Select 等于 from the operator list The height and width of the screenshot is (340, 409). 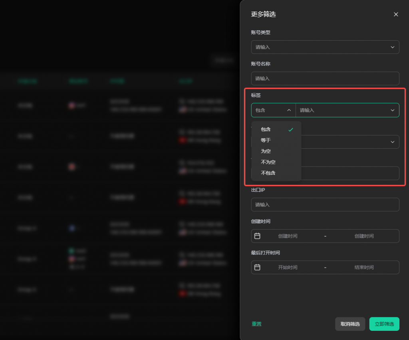266,140
